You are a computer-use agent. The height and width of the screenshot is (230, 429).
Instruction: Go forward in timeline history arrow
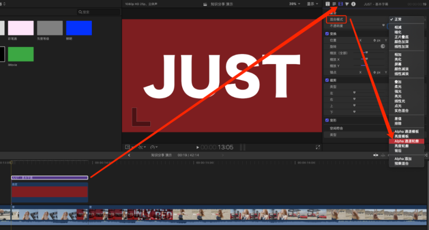pyautogui.click(x=223, y=155)
